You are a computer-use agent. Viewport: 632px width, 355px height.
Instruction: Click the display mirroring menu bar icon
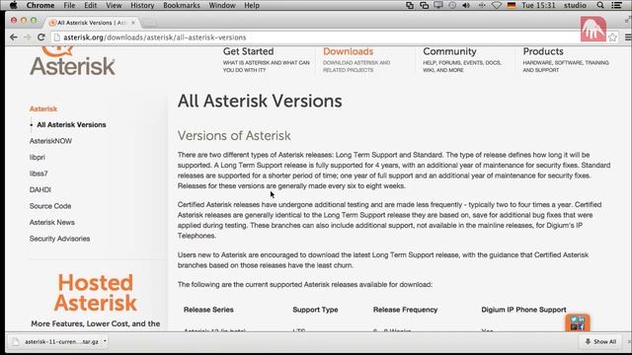tap(438, 5)
